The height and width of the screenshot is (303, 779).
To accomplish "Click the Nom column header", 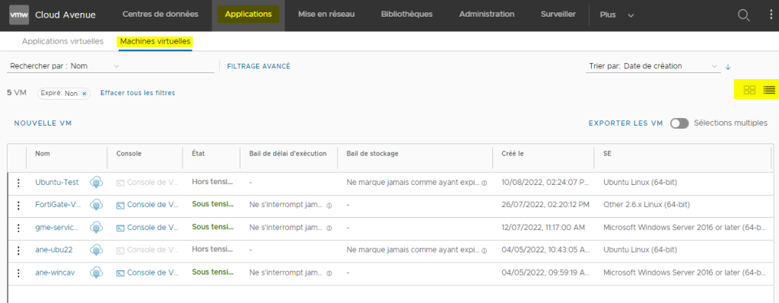I will coord(43,153).
